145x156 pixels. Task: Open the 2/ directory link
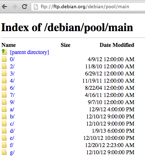click(x=12, y=67)
